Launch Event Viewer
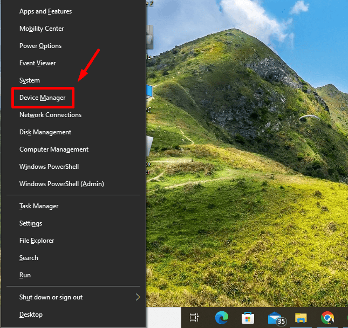This screenshot has width=348, height=328. tap(73, 63)
